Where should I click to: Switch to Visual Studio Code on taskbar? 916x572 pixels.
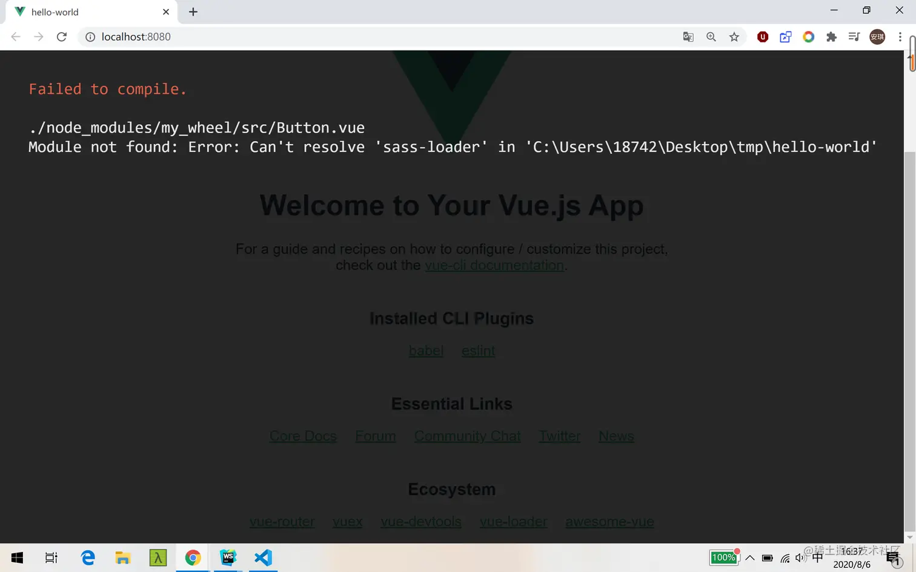point(263,557)
